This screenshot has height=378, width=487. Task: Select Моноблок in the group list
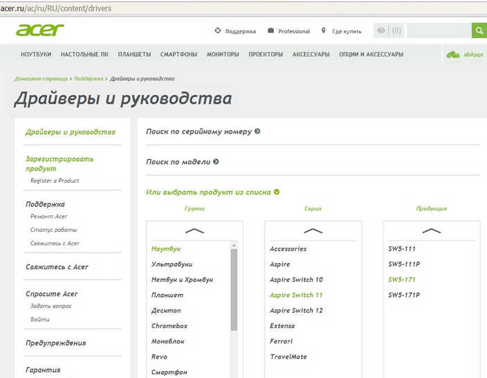point(167,341)
